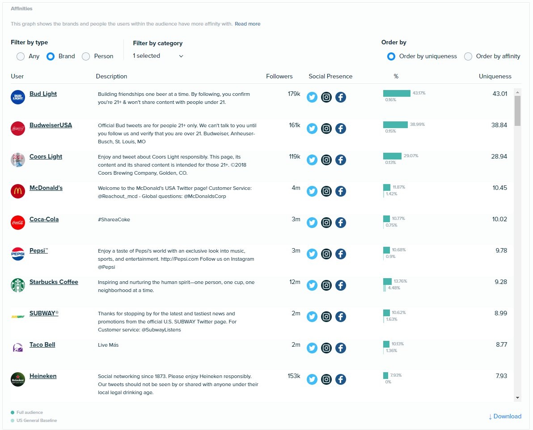Select the Brand type filter
Viewport: 533px width, 430px height.
coord(51,56)
